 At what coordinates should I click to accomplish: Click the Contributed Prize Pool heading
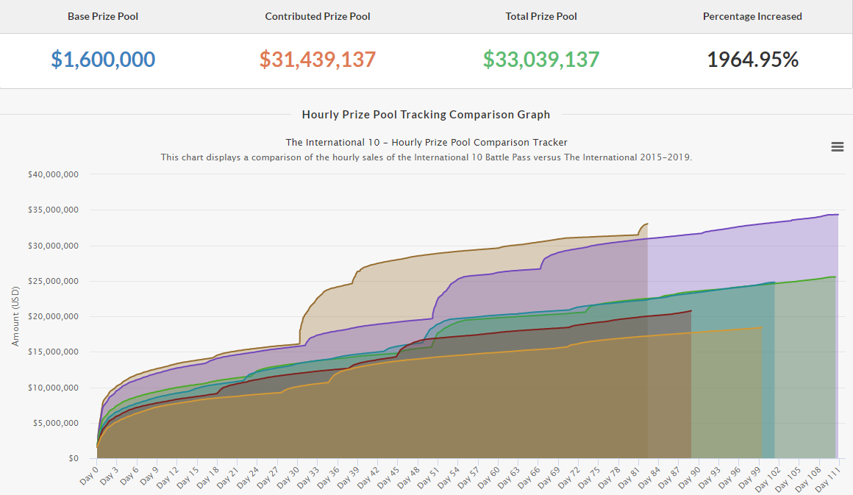point(318,16)
